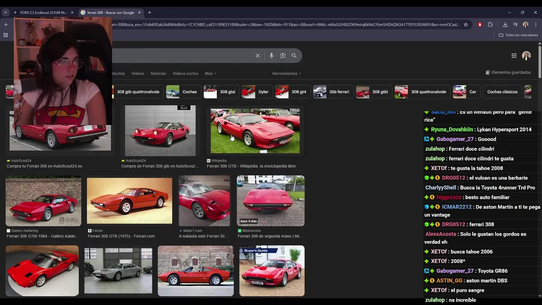The image size is (542, 305).
Task: Click the magnifier search button
Action: [x=294, y=55]
